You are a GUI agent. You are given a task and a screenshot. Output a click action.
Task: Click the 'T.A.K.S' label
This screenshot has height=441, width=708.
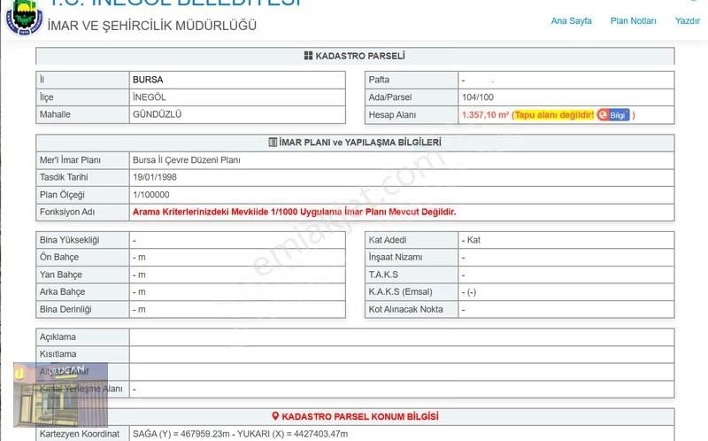coord(383,275)
